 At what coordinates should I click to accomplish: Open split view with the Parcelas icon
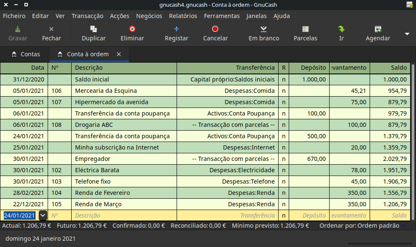(x=305, y=33)
